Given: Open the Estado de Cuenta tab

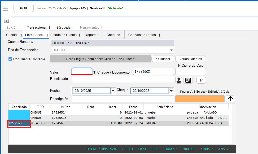Looking at the screenshot, I should point(63,35).
